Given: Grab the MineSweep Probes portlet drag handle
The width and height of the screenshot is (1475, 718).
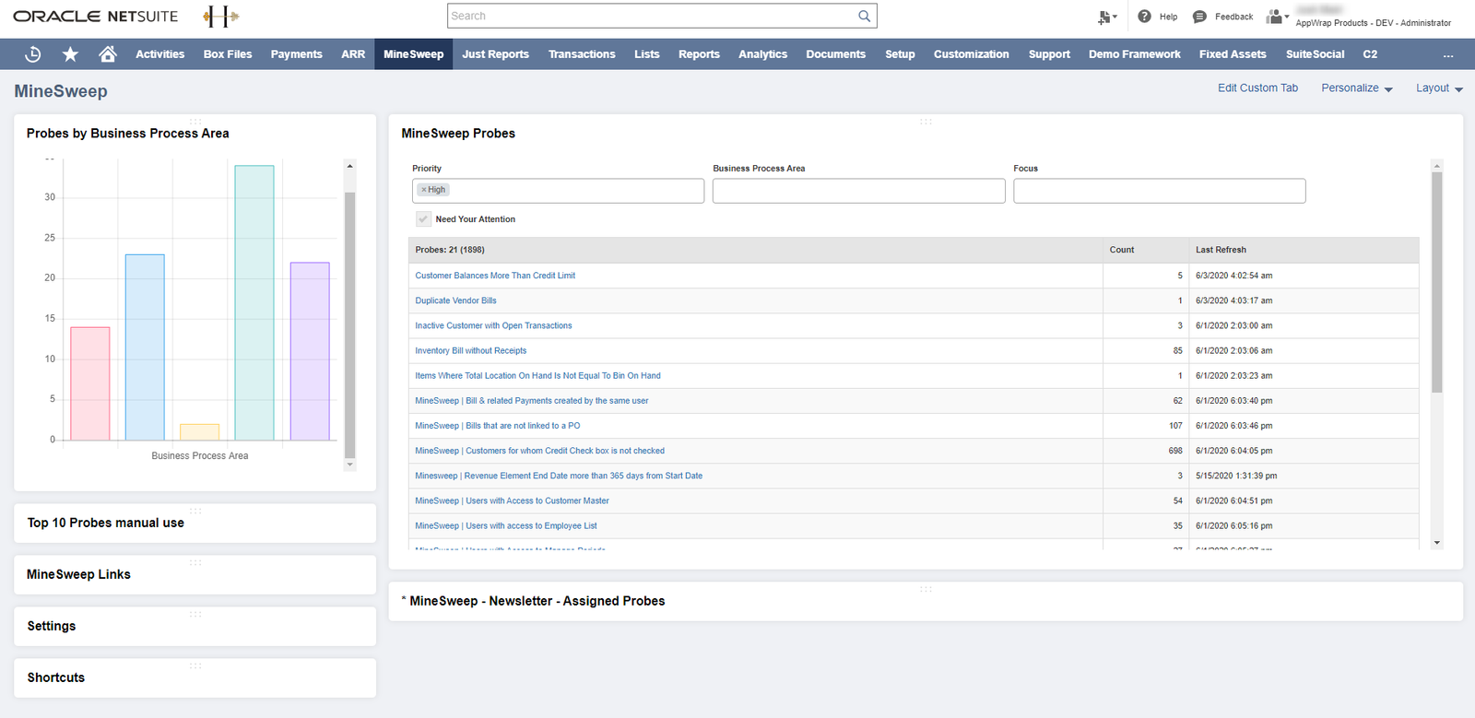Looking at the screenshot, I should [x=926, y=122].
